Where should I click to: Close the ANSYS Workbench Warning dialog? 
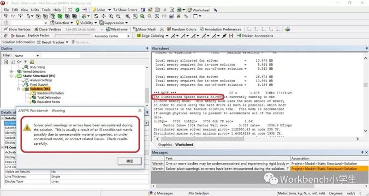coord(140,110)
